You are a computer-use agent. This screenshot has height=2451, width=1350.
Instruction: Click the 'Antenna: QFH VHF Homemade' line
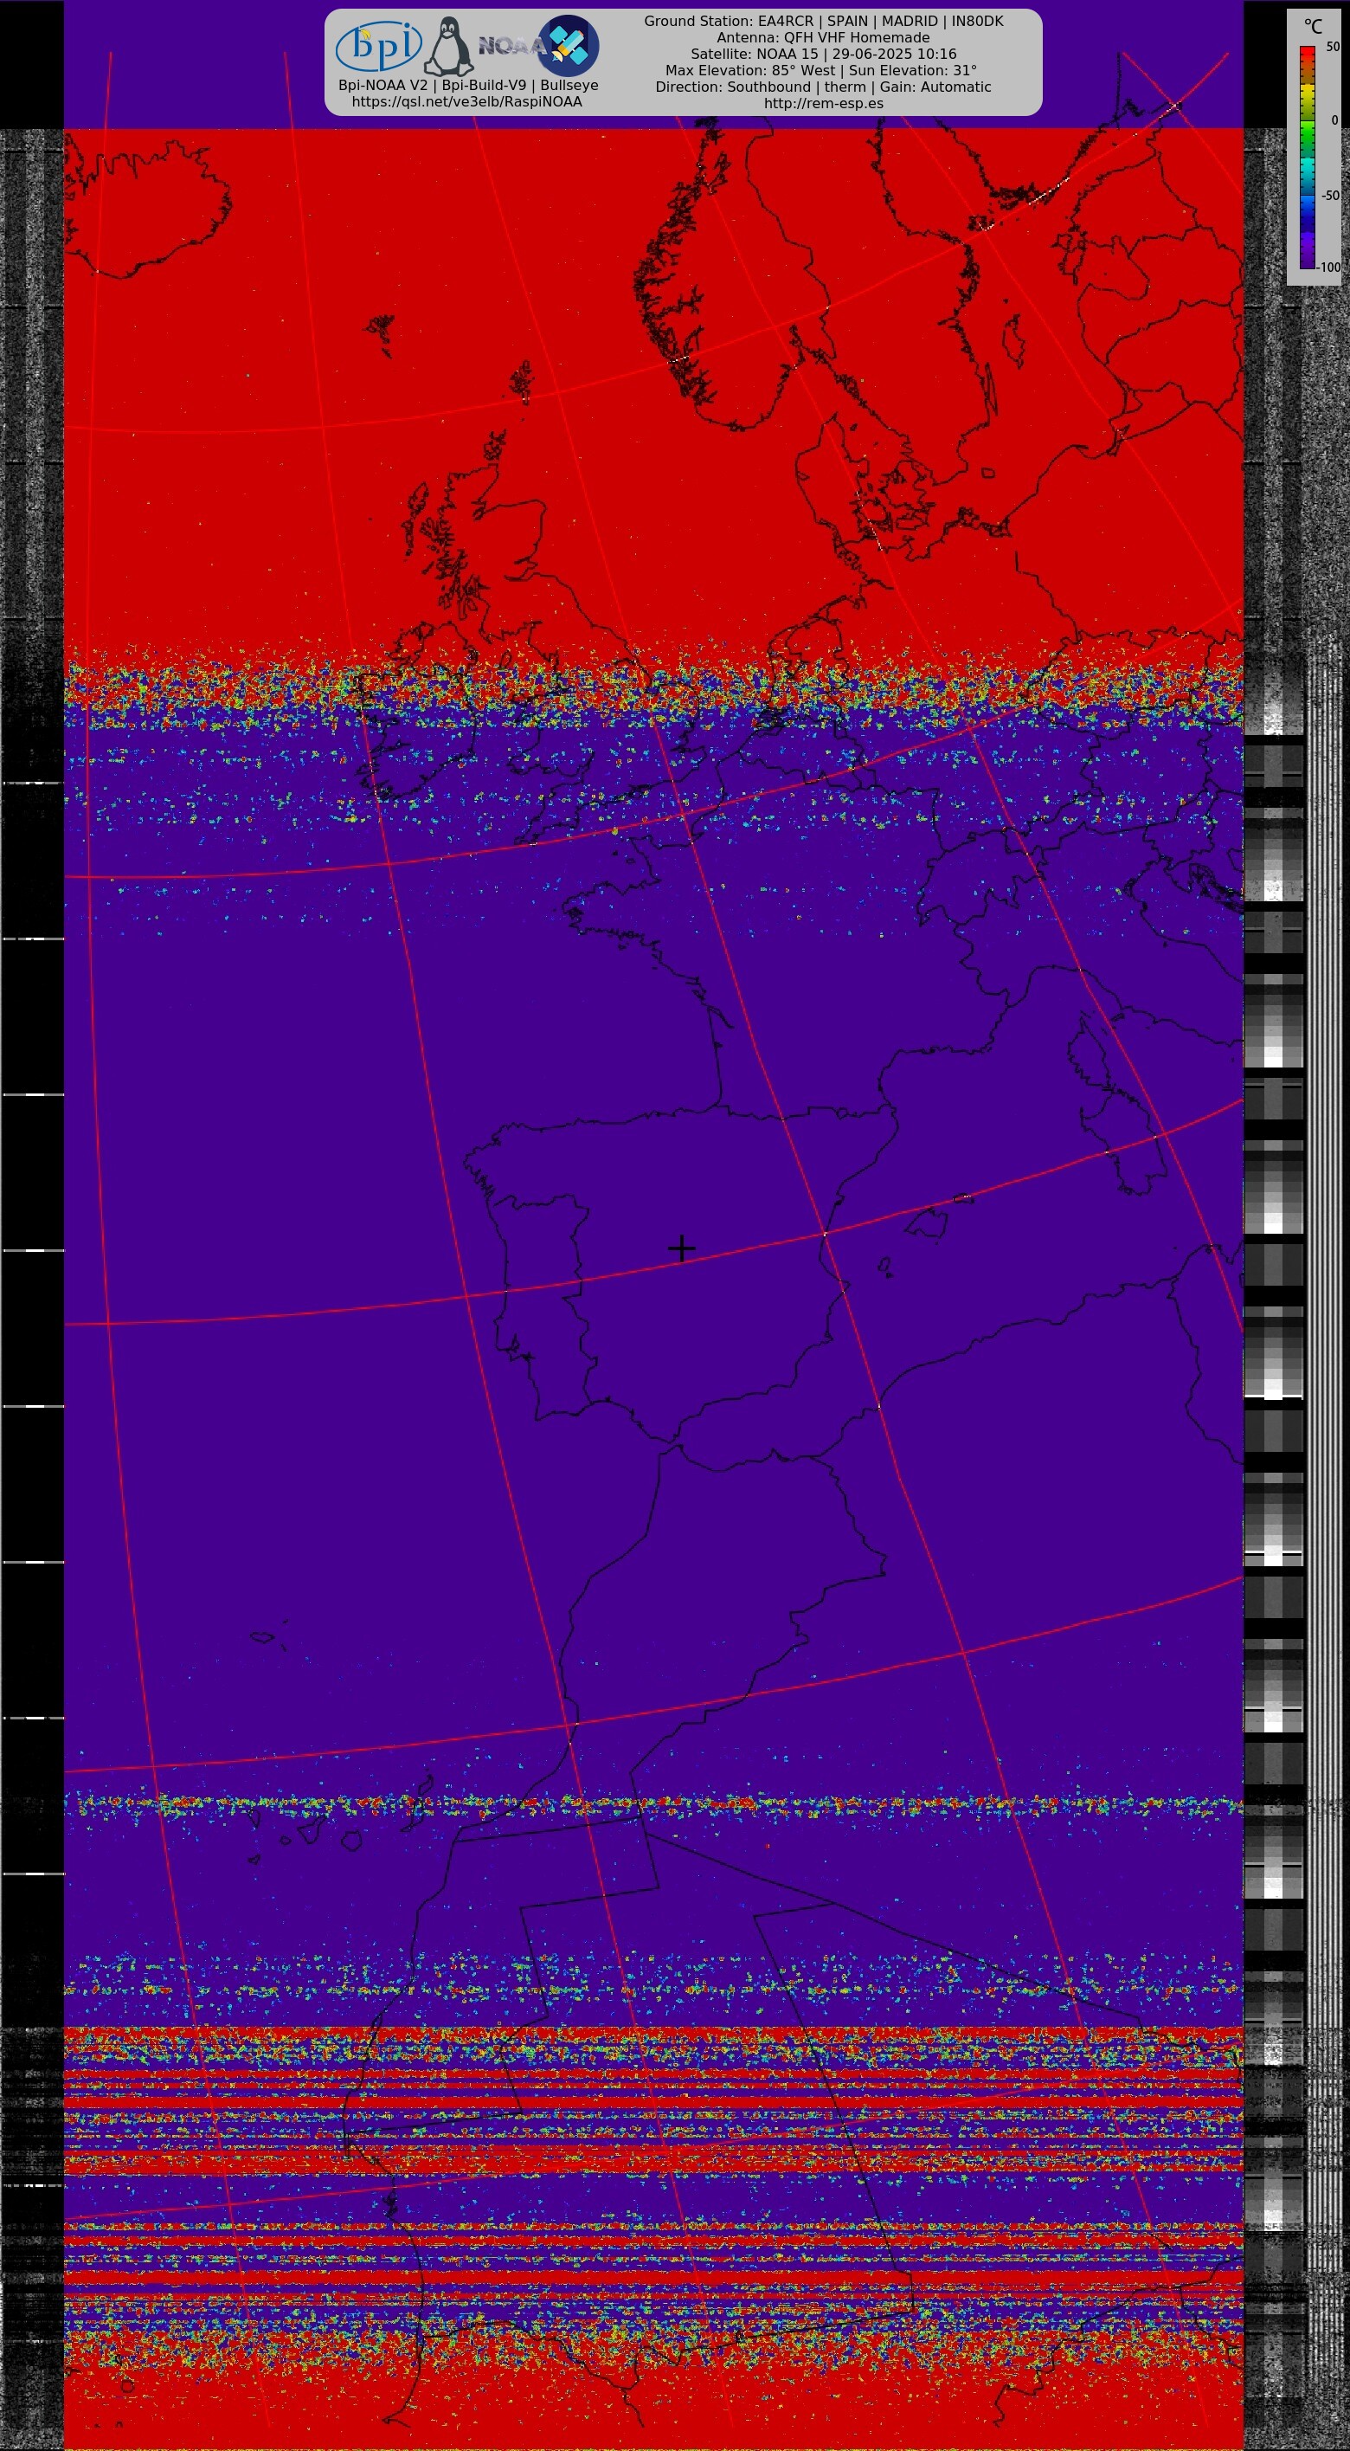[x=824, y=37]
